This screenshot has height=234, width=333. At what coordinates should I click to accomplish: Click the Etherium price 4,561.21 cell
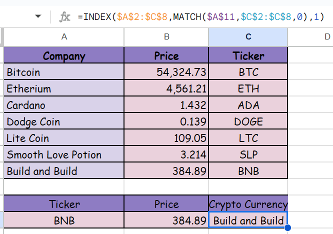point(166,89)
